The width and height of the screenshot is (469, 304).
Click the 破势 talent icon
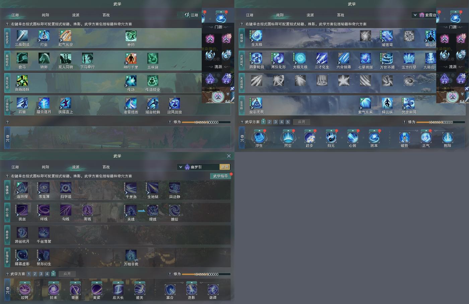[404, 138]
